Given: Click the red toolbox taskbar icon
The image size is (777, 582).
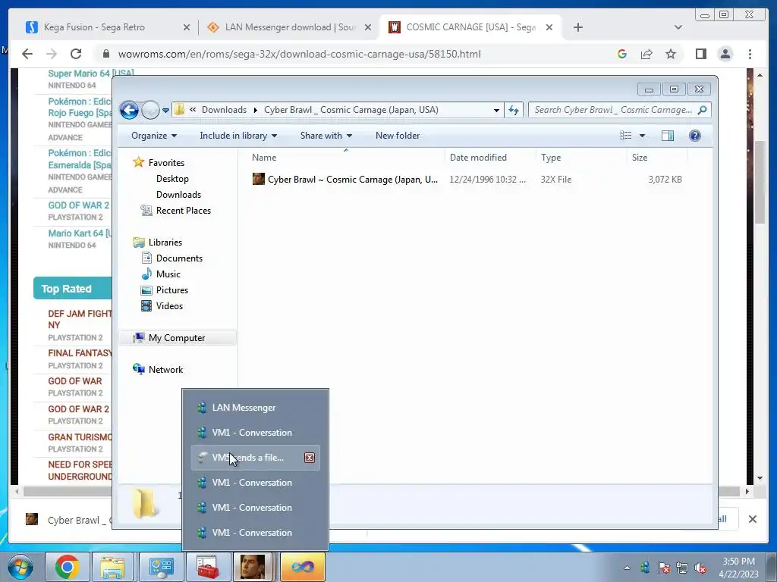Looking at the screenshot, I should tap(208, 567).
